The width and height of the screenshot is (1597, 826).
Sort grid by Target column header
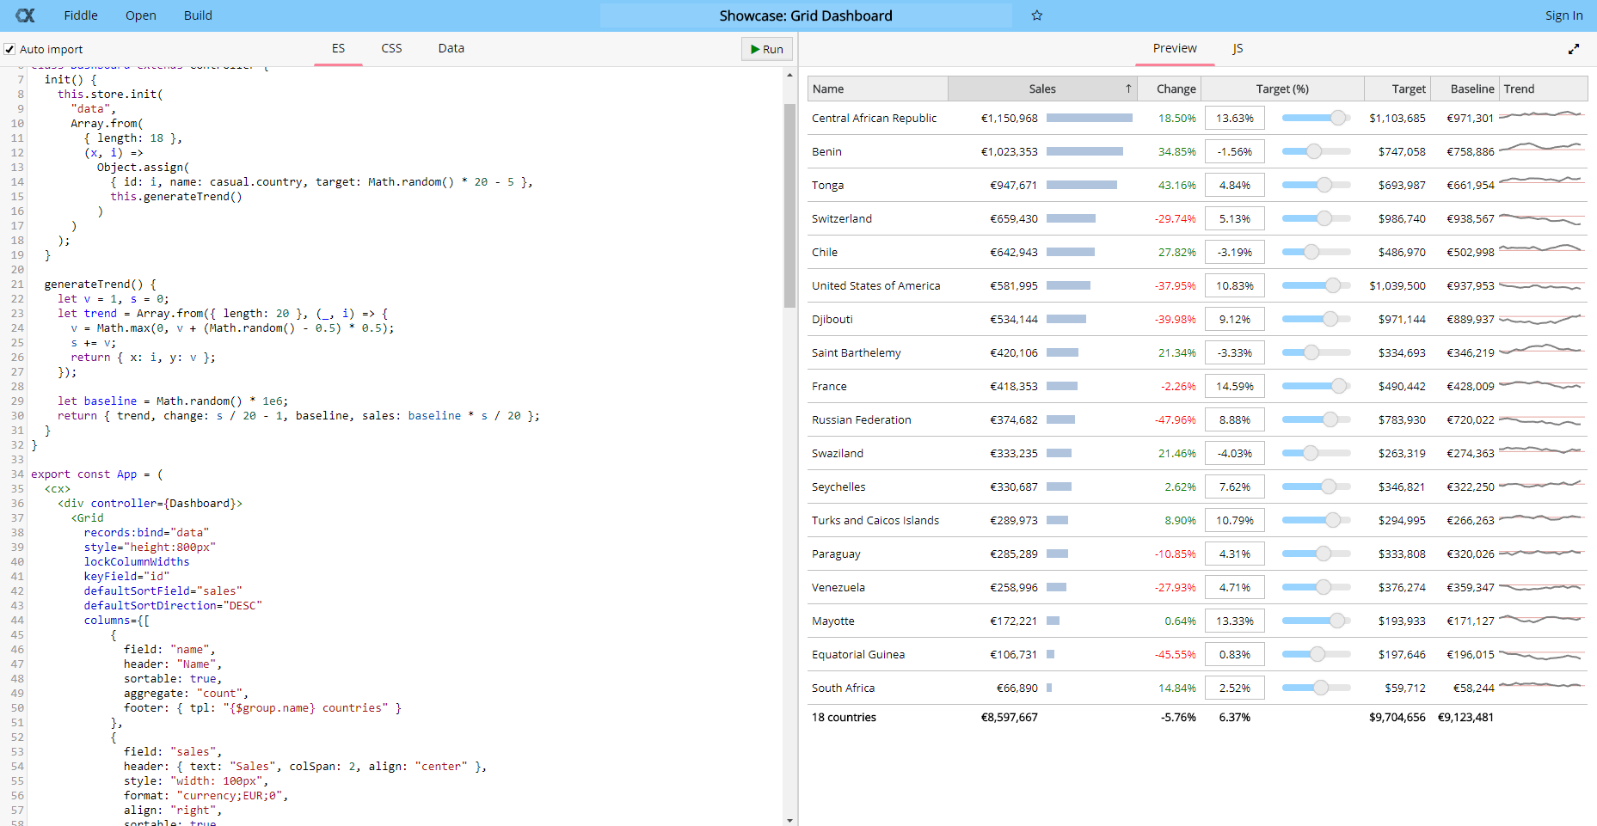(1397, 89)
